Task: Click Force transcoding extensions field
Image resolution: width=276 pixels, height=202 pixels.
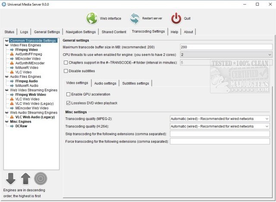Action: 220,141
